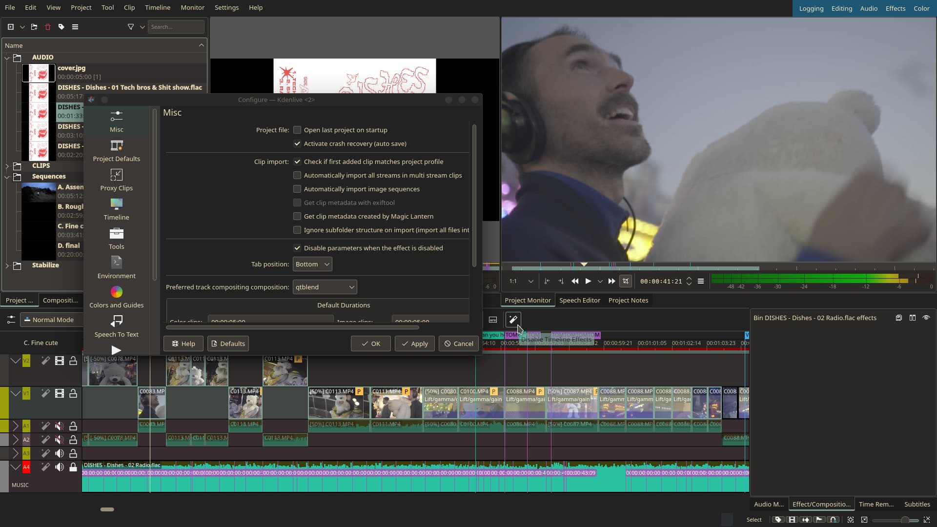The width and height of the screenshot is (937, 527).
Task: Mute audio track A1
Action: pyautogui.click(x=59, y=426)
